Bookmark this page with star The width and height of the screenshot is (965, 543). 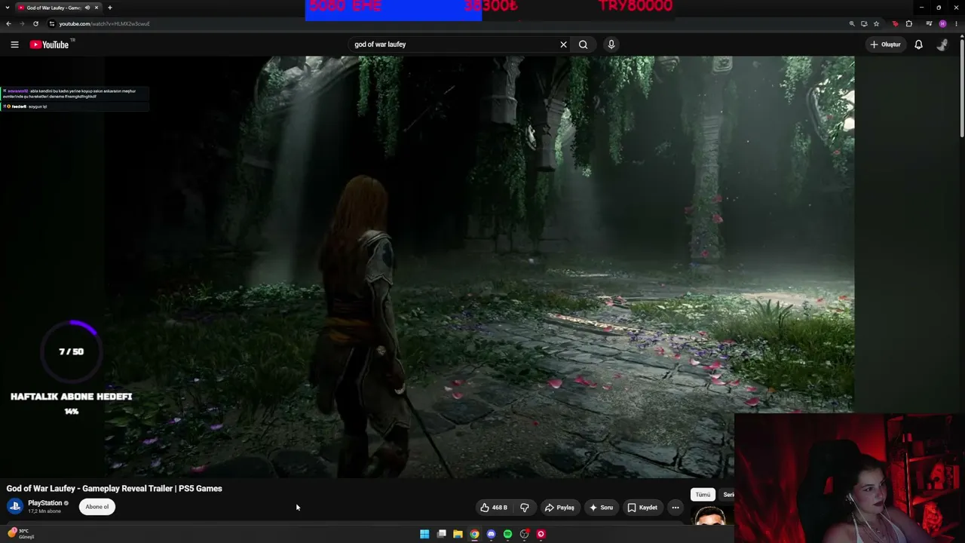coord(876,23)
